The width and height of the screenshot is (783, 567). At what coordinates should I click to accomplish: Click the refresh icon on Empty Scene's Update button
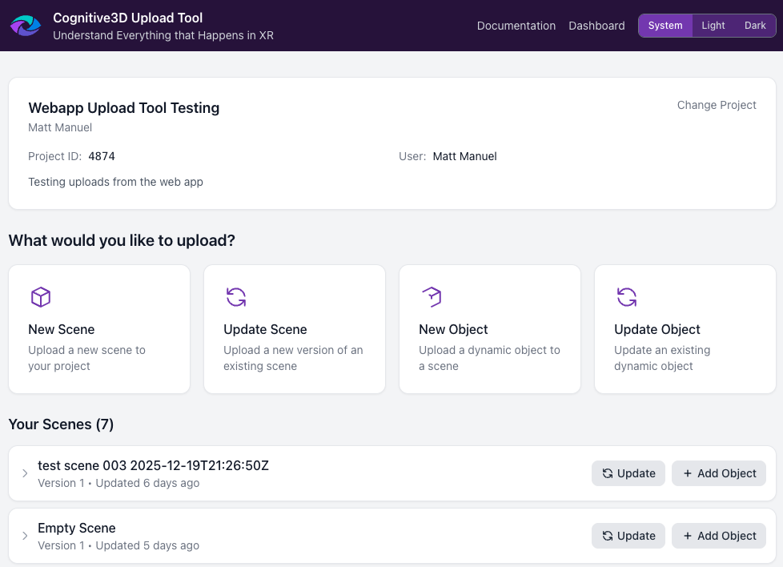tap(608, 536)
